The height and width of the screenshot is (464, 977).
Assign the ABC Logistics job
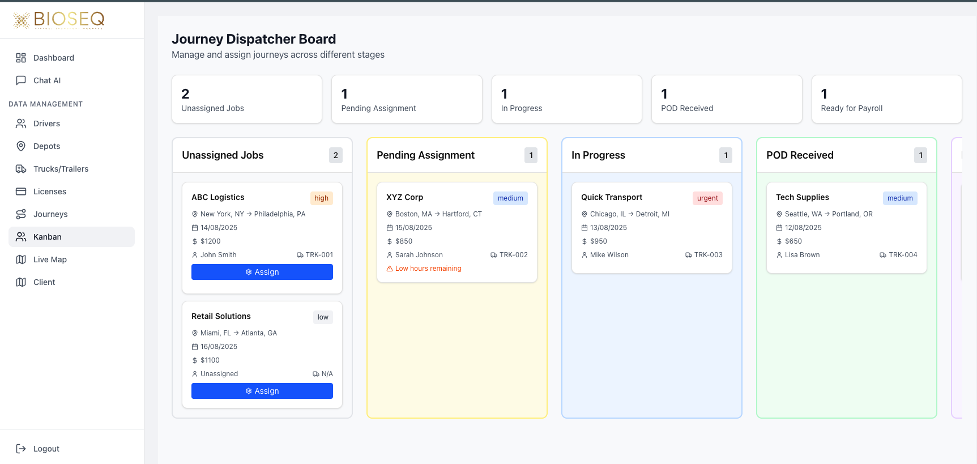(x=262, y=272)
